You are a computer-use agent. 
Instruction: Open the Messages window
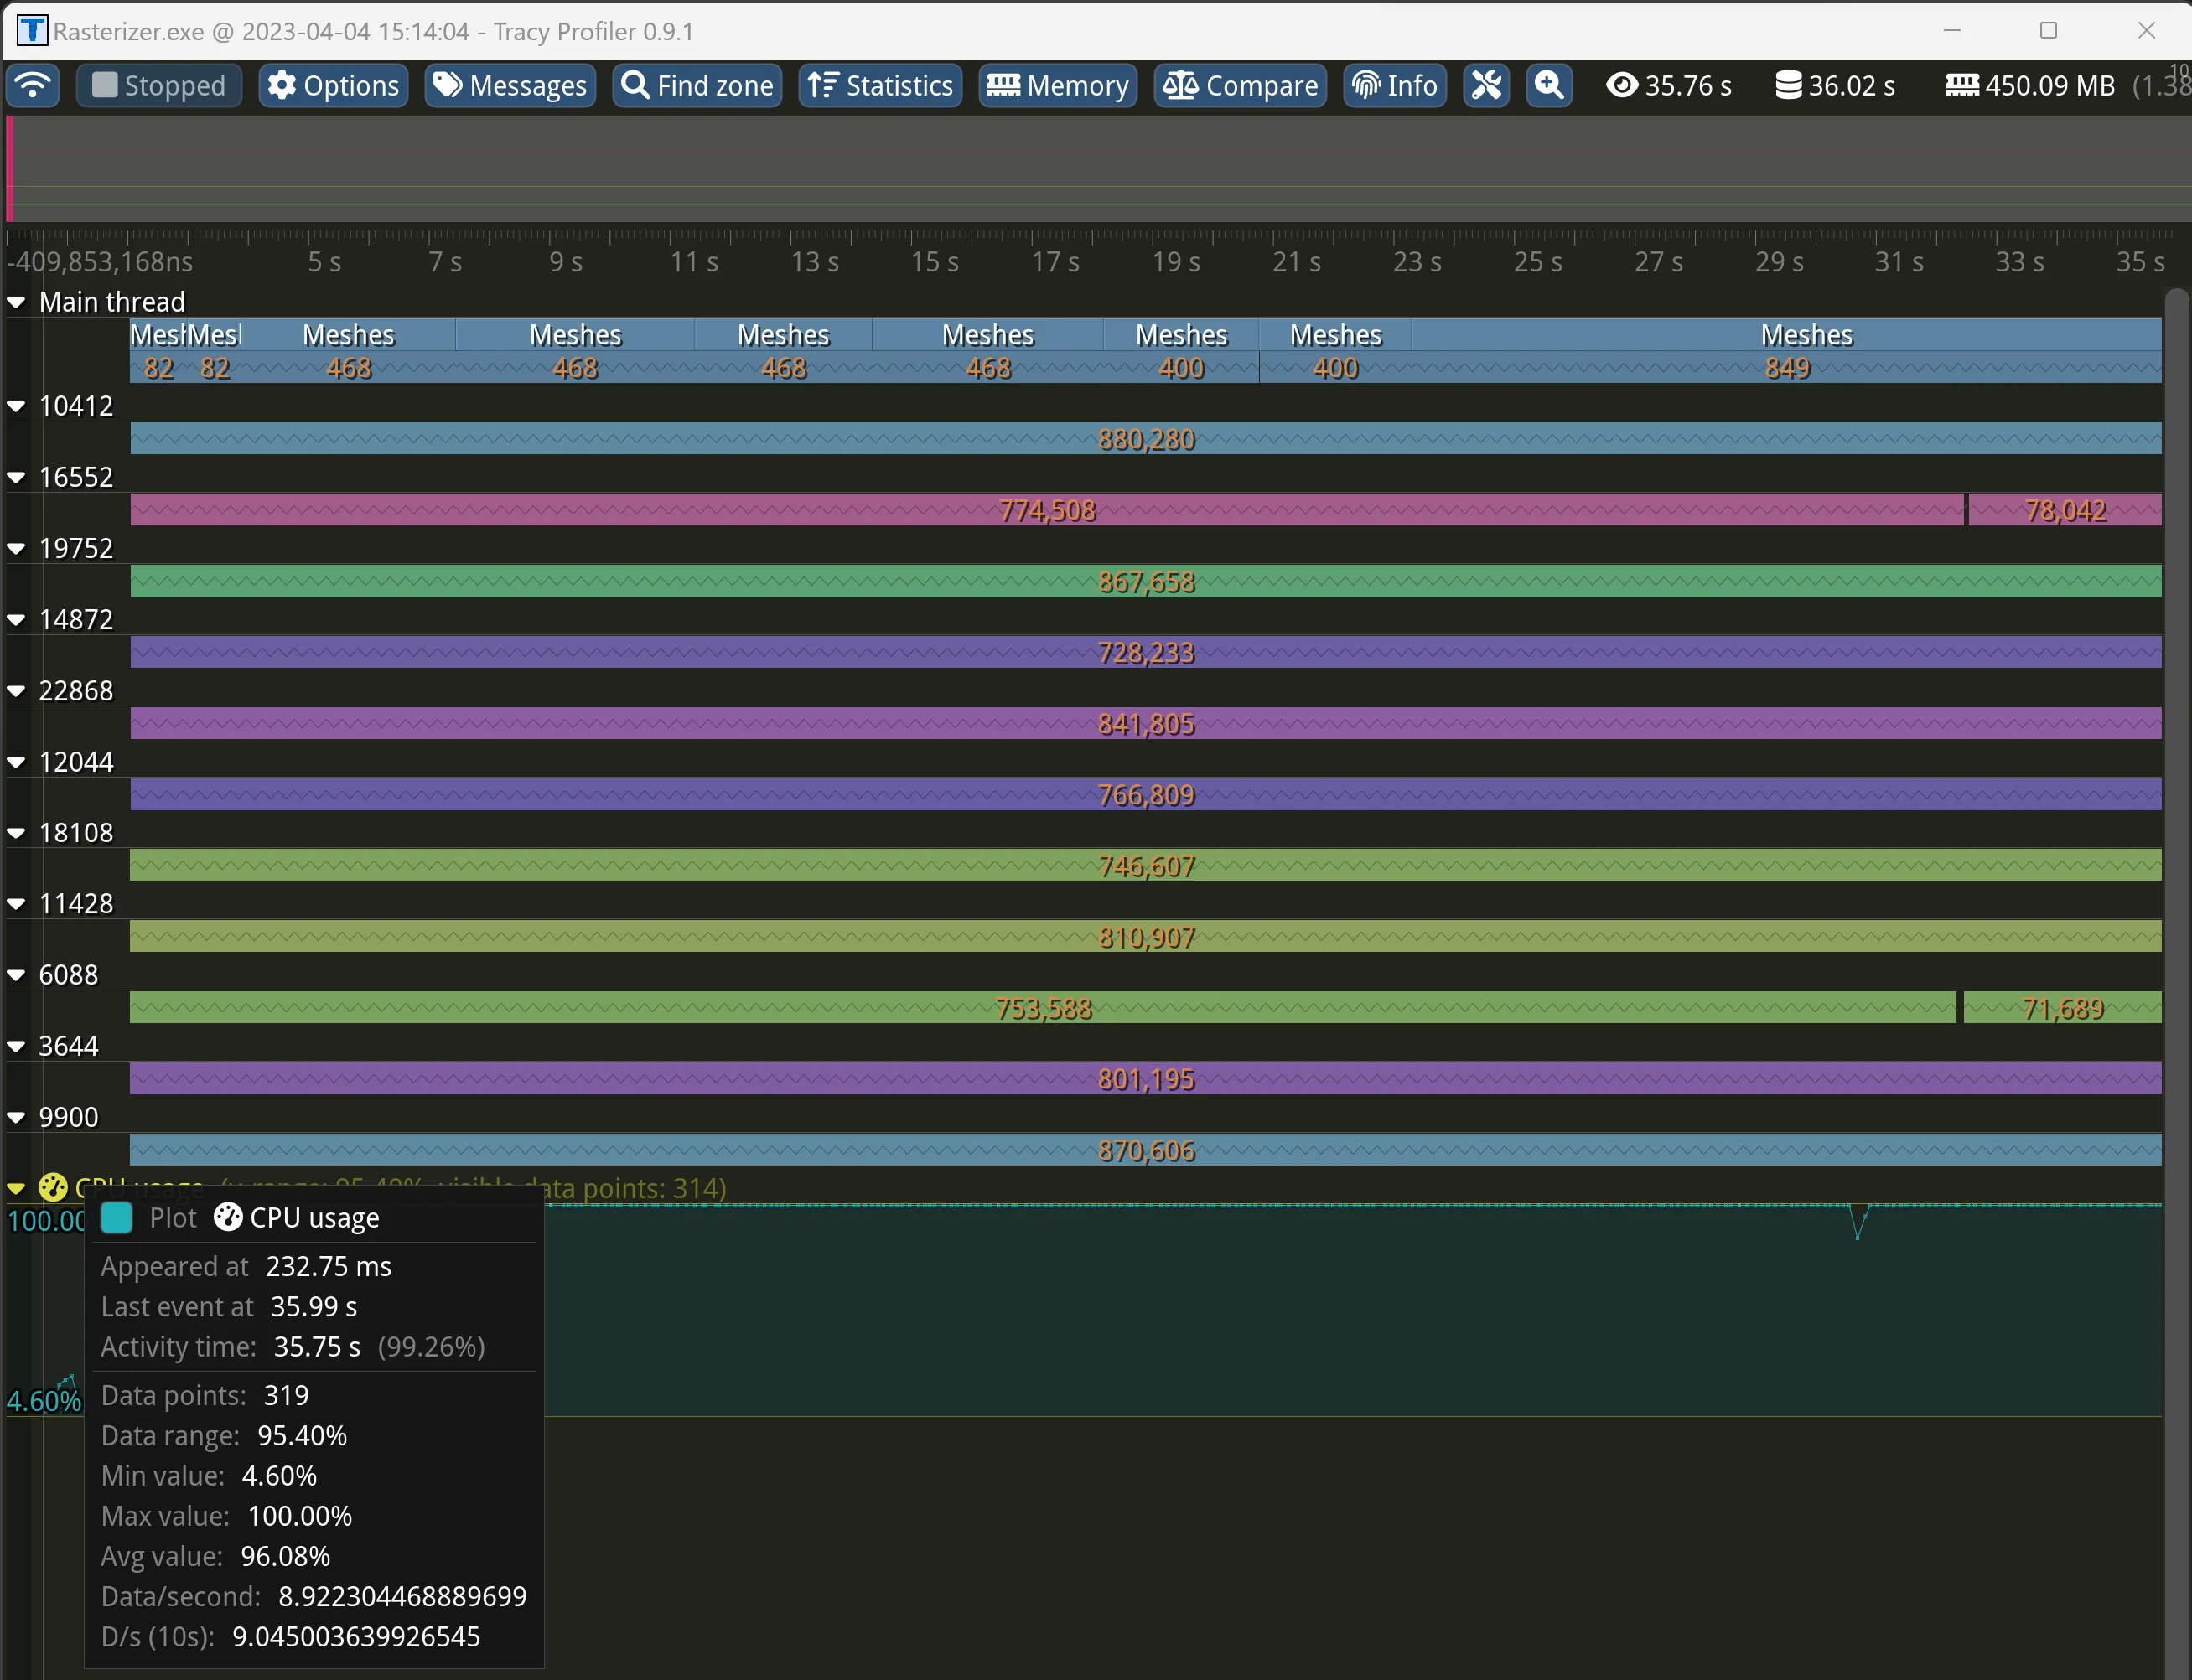point(510,85)
